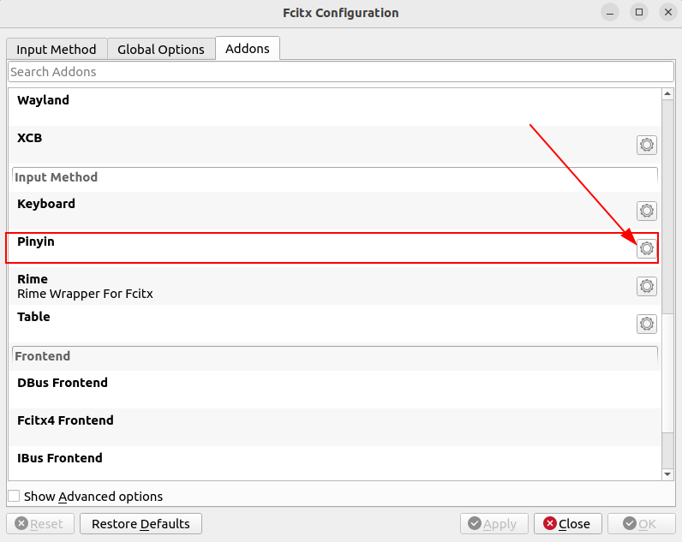Switch to the Global Options tab
The height and width of the screenshot is (542, 682).
[x=161, y=49]
